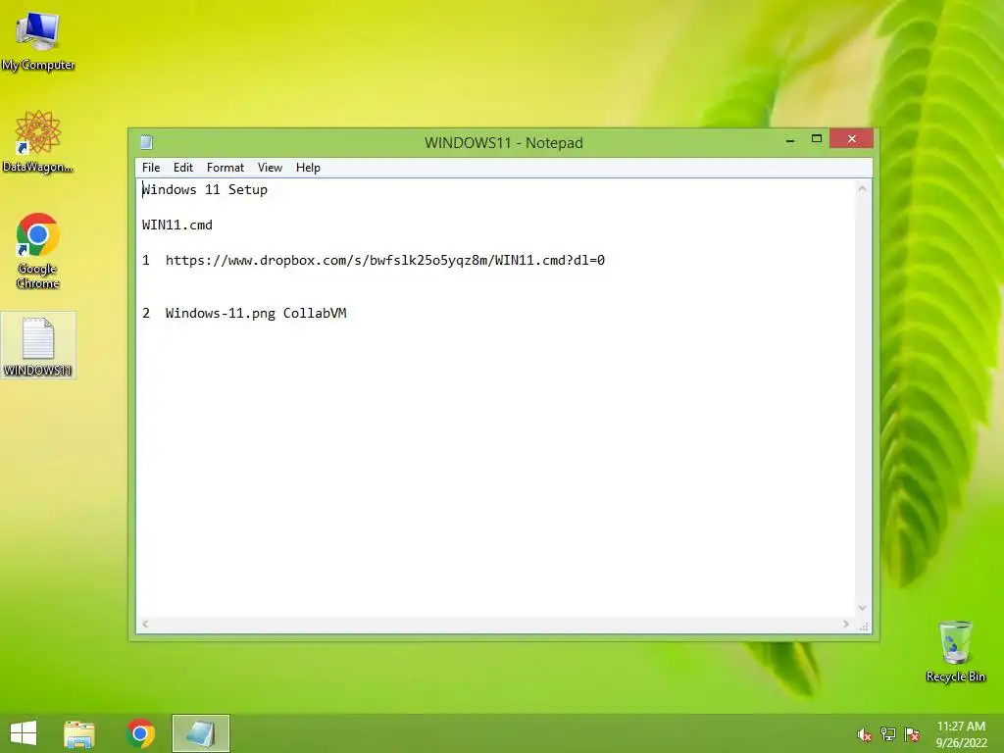The width and height of the screenshot is (1004, 753).
Task: Open the My Computer desktop icon
Action: point(38,39)
